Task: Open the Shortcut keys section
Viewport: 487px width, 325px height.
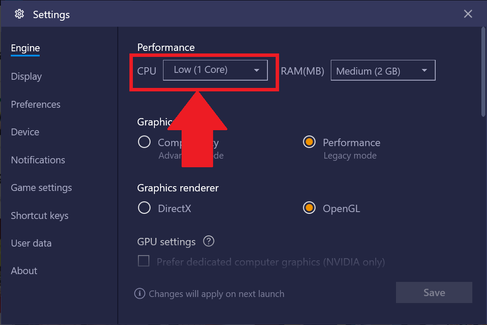Action: pos(40,216)
